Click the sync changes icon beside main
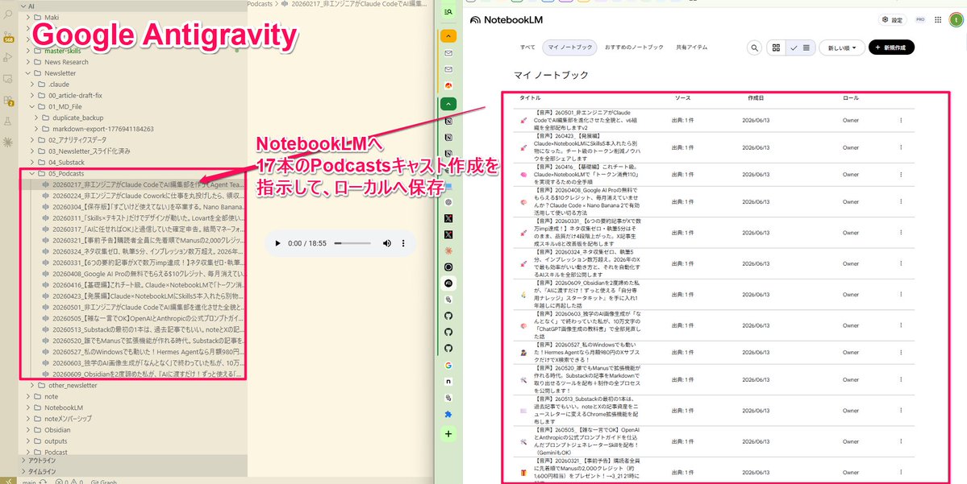Image resolution: width=967 pixels, height=484 pixels. (42, 481)
